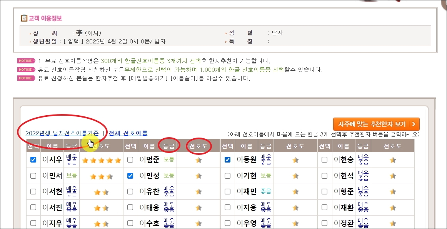Image resolution: width=447 pixels, height=229 pixels.
Task: Check the 이지용 name checkbox
Action: click(227, 207)
